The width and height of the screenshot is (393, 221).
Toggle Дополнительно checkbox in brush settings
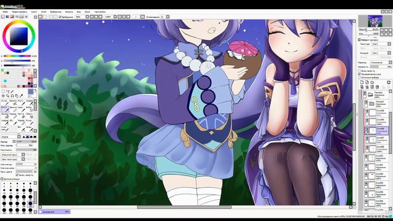pos(2,179)
